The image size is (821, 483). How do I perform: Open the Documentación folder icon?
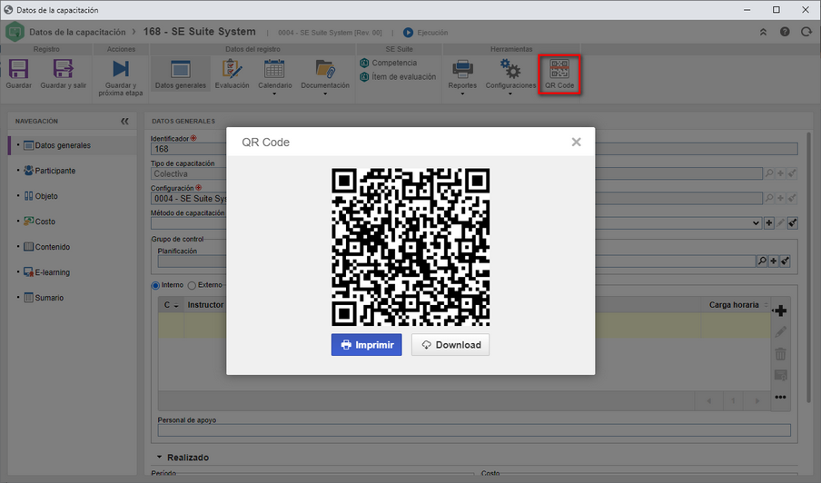[325, 69]
